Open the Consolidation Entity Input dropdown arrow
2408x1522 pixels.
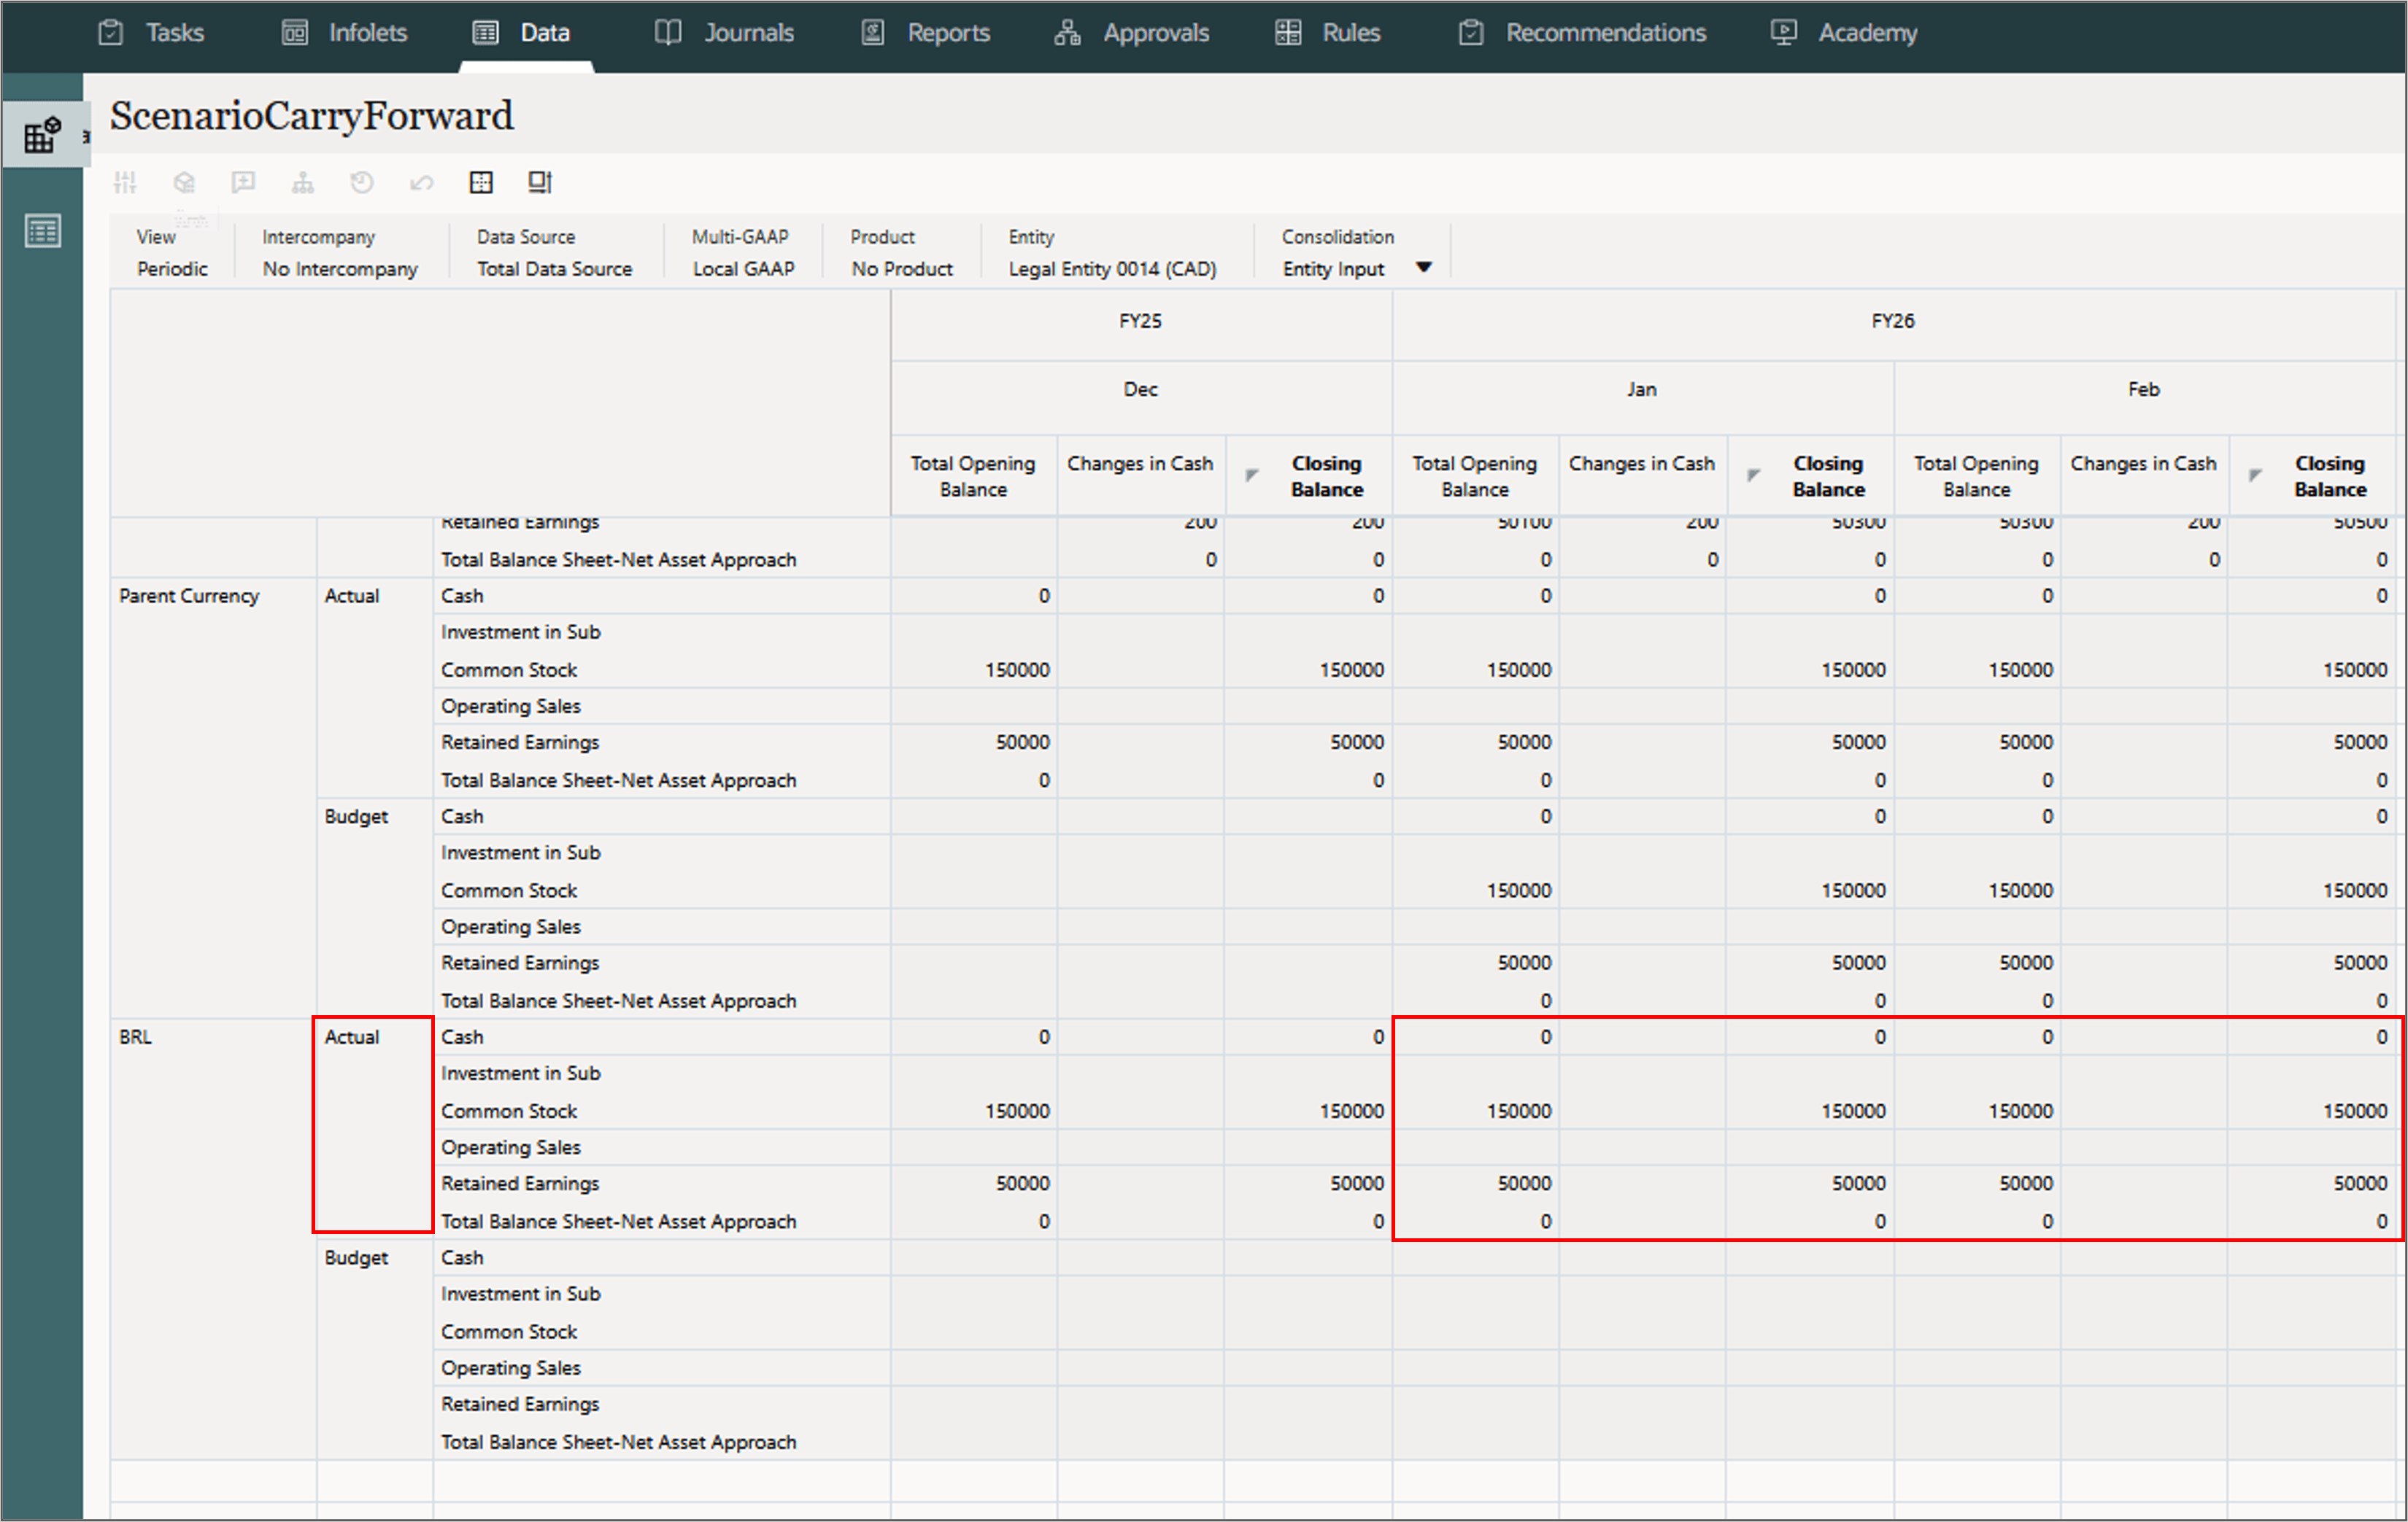pyautogui.click(x=1423, y=268)
